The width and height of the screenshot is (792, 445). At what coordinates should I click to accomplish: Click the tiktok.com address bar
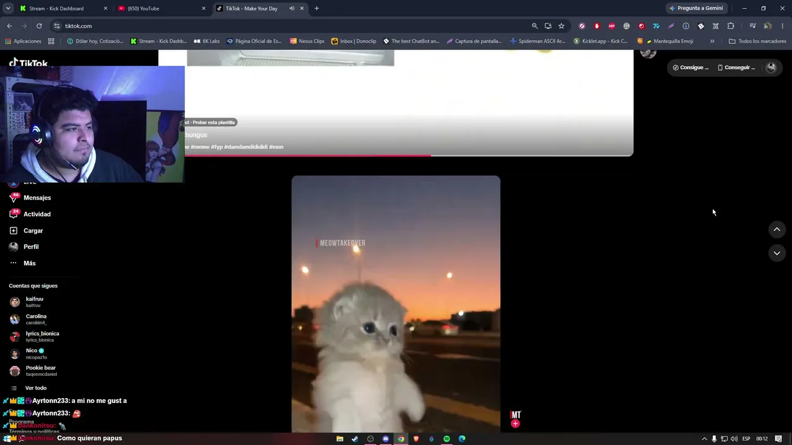(x=291, y=26)
